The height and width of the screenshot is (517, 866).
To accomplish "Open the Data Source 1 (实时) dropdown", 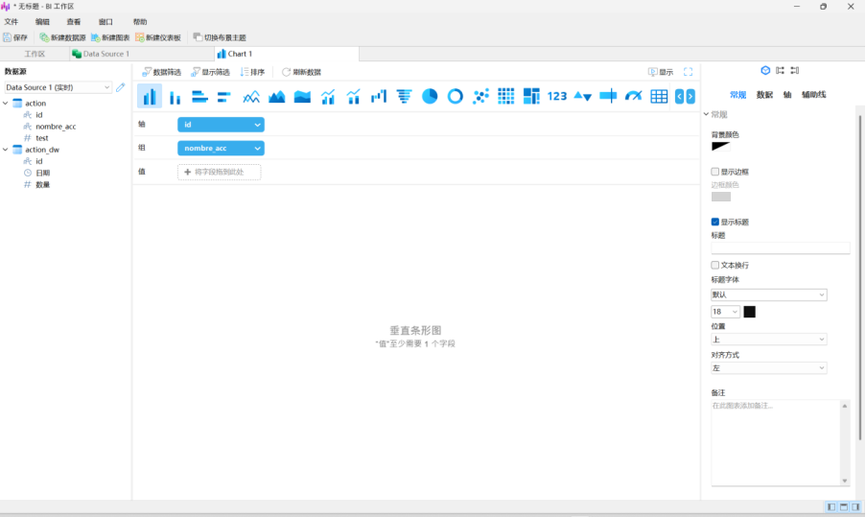I will pyautogui.click(x=59, y=87).
